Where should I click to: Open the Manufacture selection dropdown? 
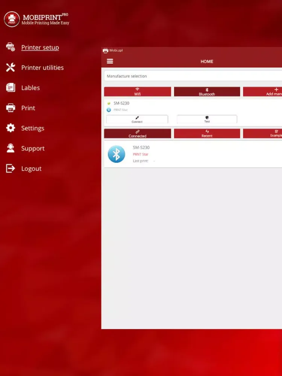[x=193, y=76]
